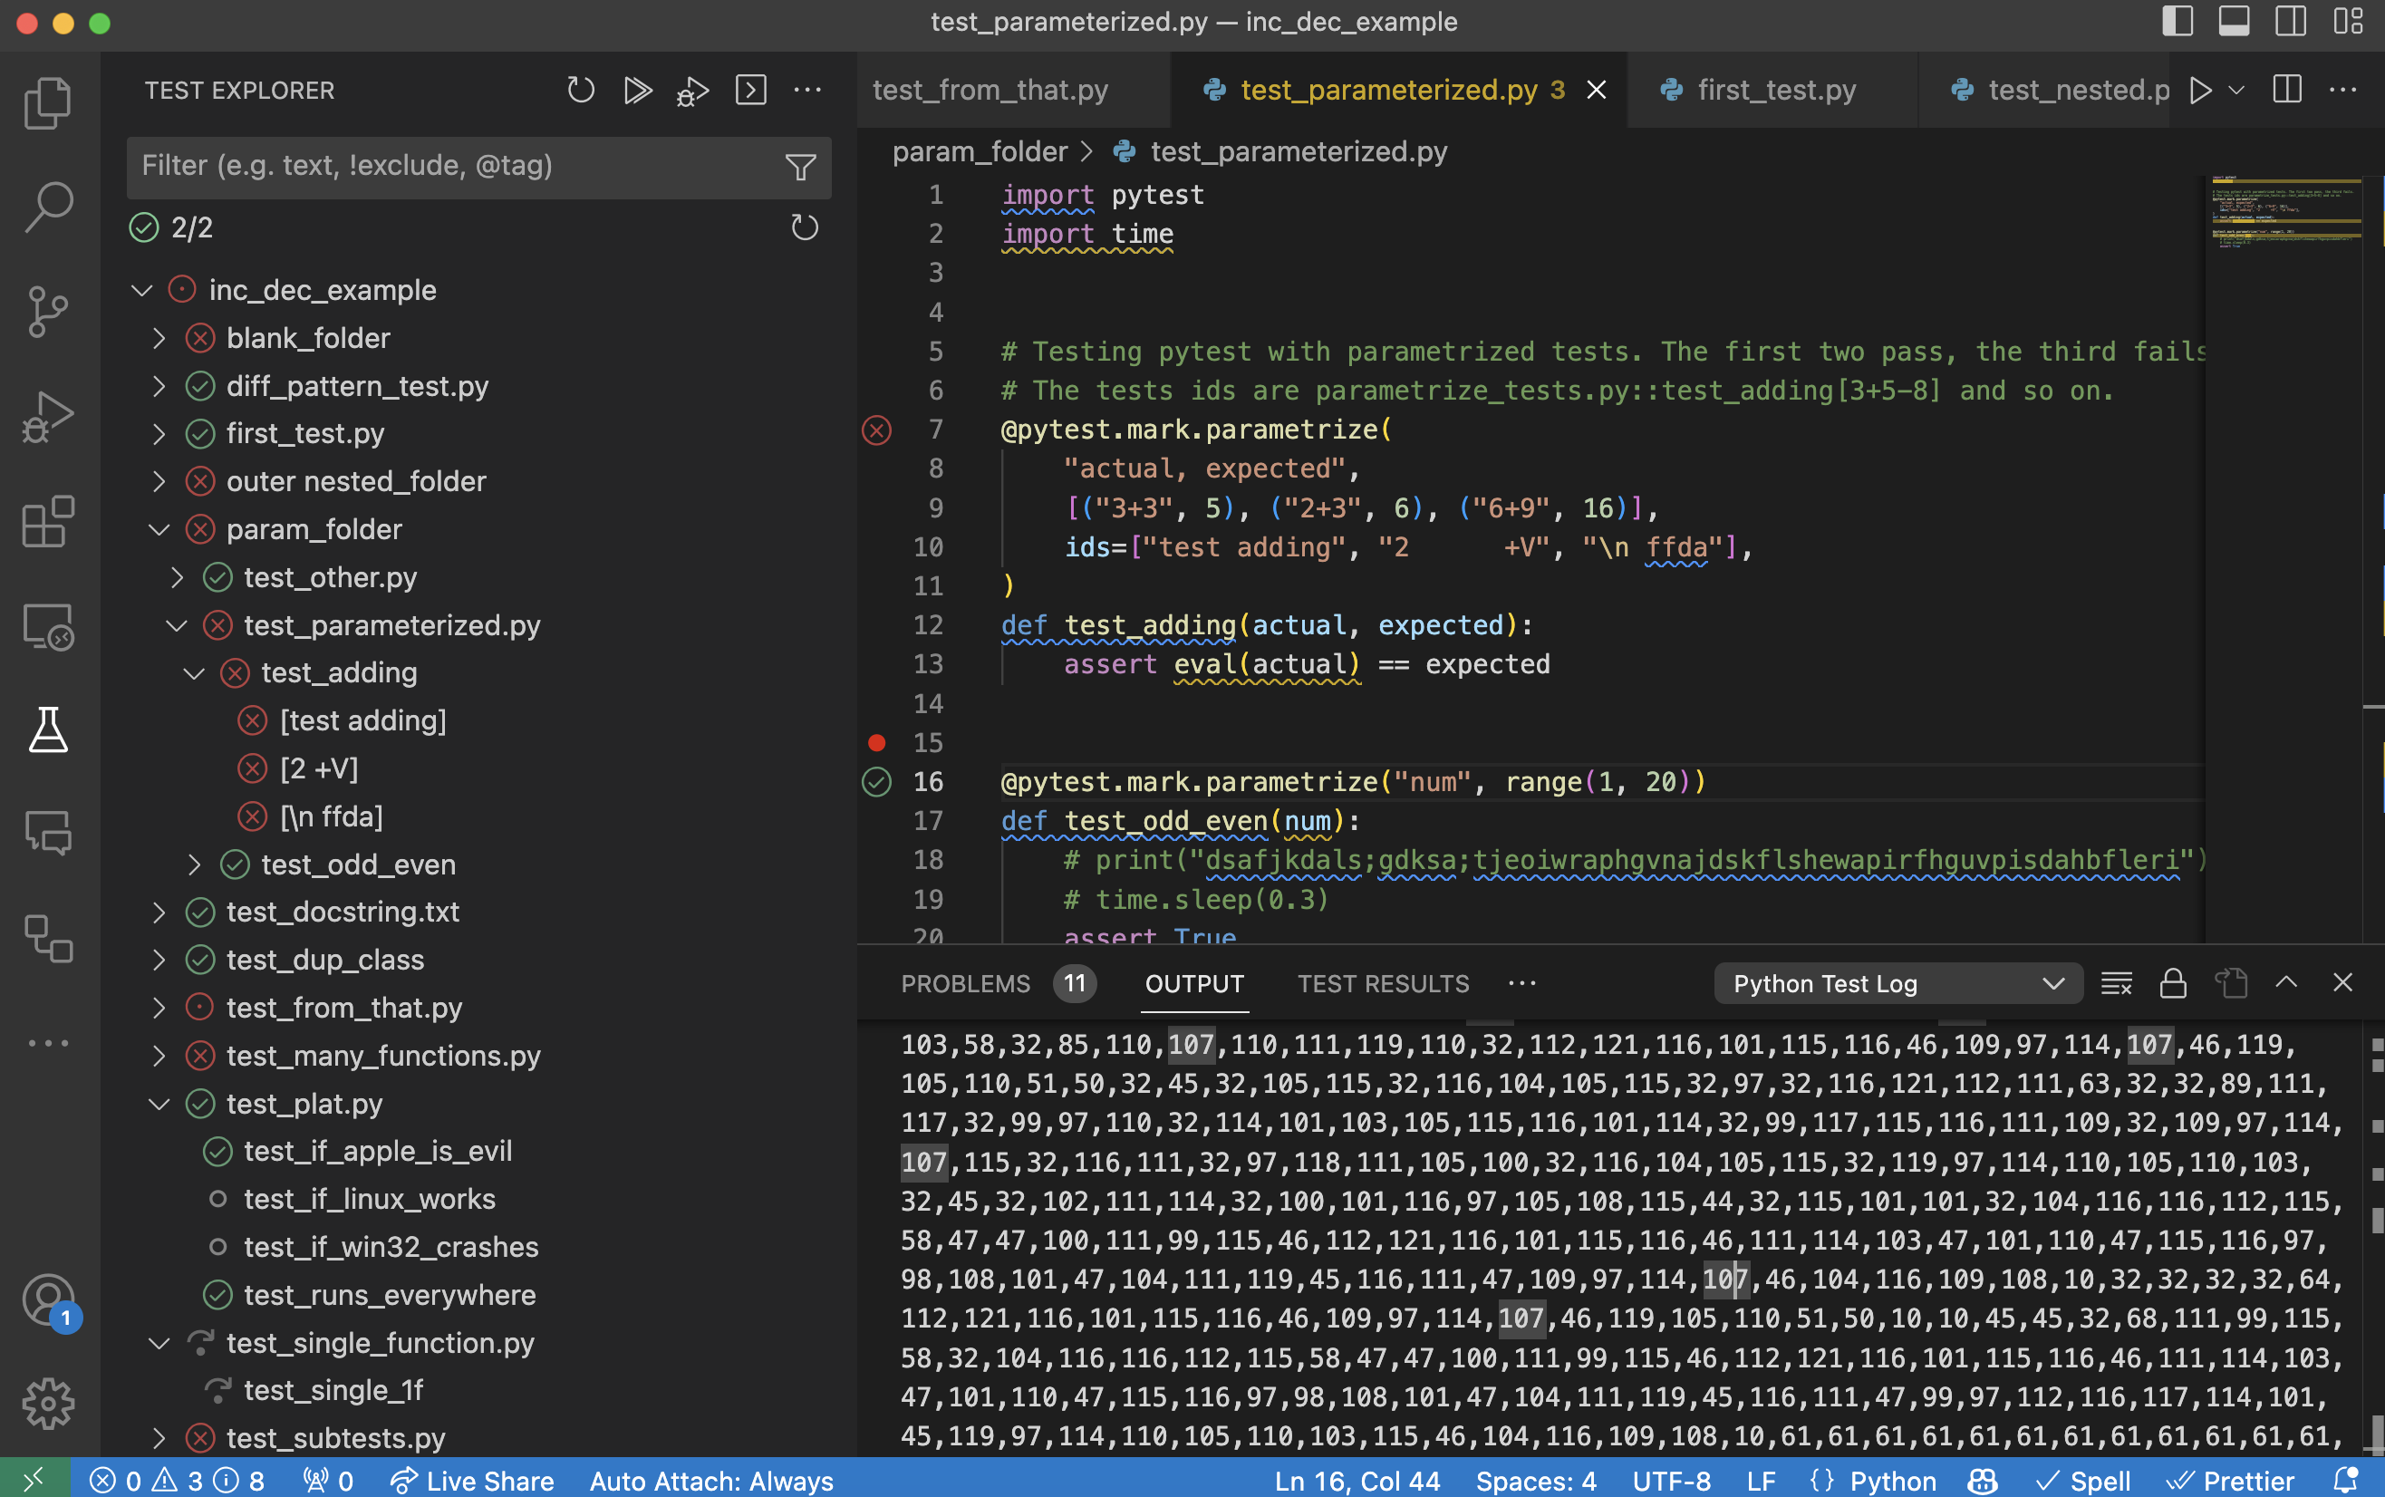This screenshot has width=2385, height=1497.
Task: Refresh tests in the Test Explorer
Action: pyautogui.click(x=580, y=89)
